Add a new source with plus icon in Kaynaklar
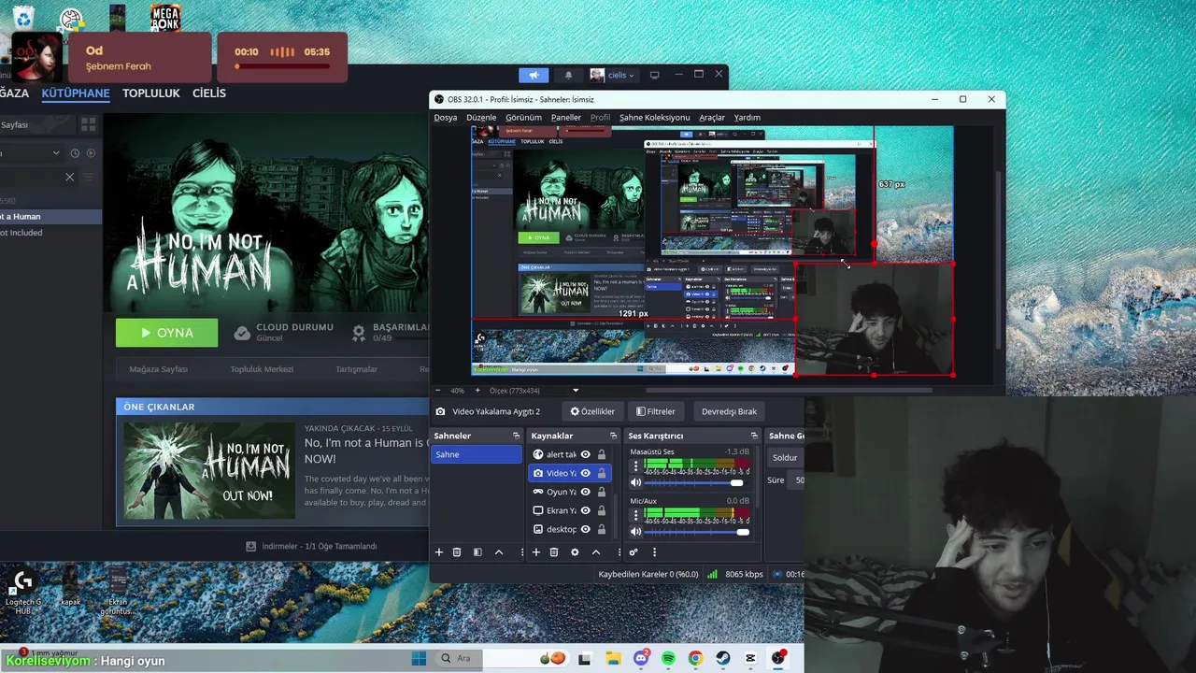The height and width of the screenshot is (673, 1196). [x=536, y=552]
